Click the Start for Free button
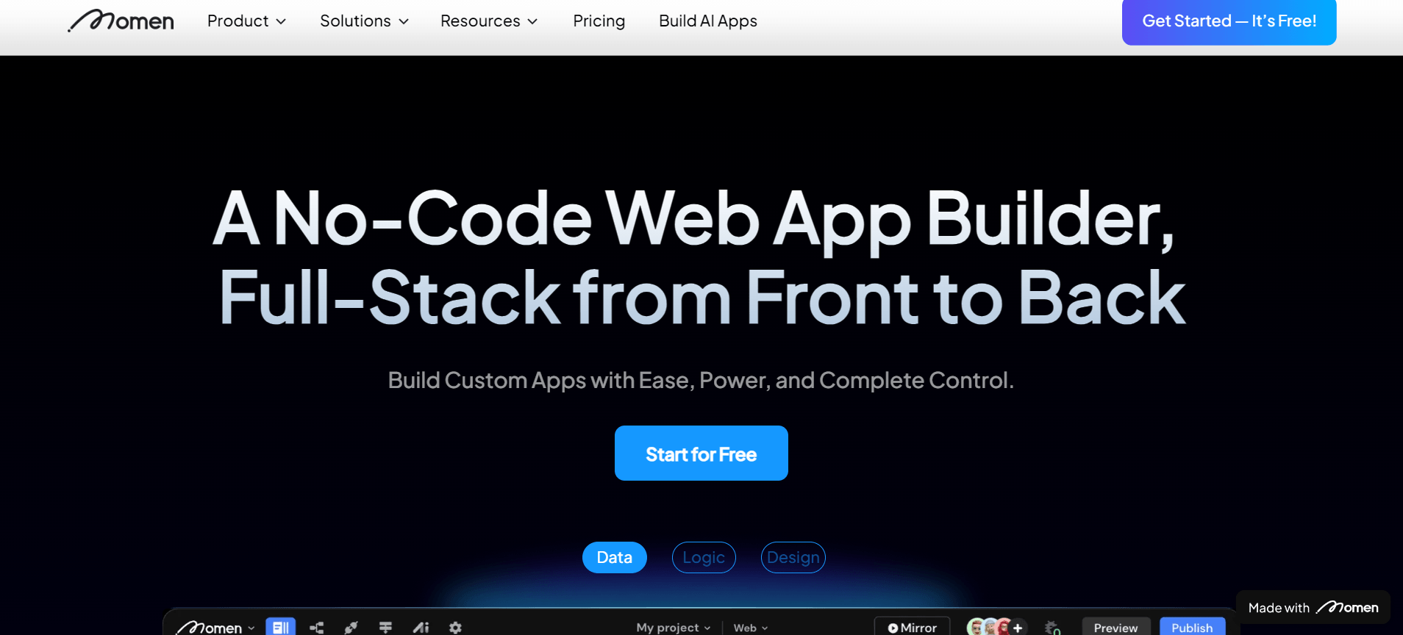This screenshot has height=635, width=1403. pyautogui.click(x=701, y=453)
